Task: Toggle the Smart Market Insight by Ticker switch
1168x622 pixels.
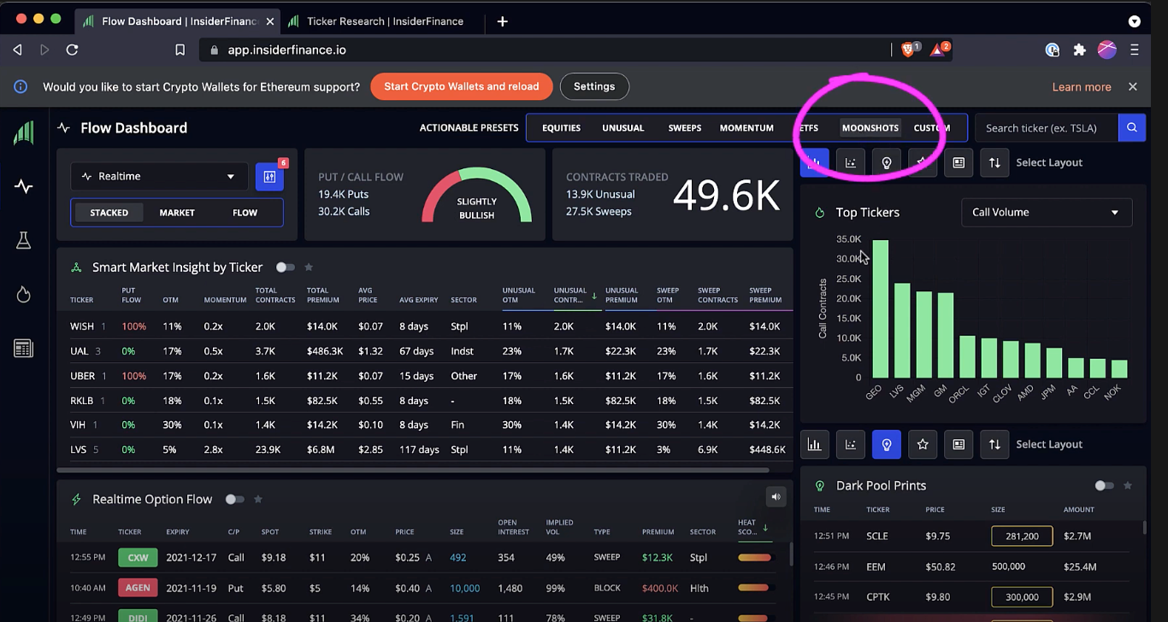Action: [x=285, y=267]
